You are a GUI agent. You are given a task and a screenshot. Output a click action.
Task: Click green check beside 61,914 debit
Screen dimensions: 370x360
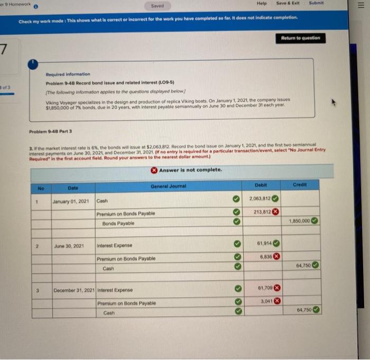coord(276,243)
